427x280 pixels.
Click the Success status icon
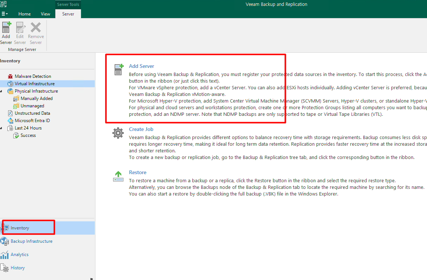pos(16,135)
